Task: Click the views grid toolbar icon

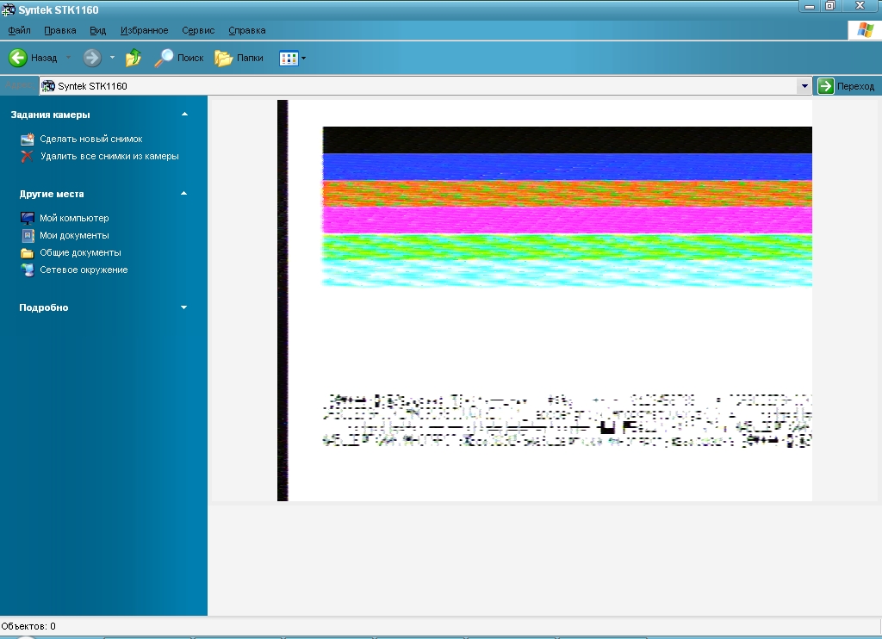Action: tap(289, 58)
